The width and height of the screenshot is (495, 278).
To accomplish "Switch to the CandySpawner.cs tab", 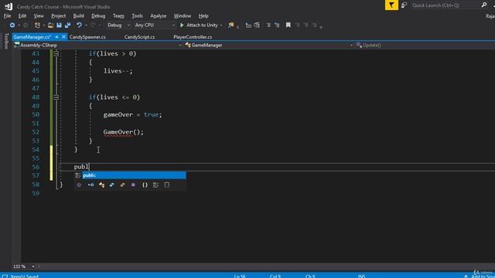I will pos(87,37).
